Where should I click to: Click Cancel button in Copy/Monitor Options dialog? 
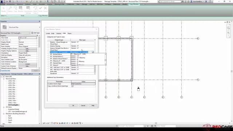pos(83,106)
